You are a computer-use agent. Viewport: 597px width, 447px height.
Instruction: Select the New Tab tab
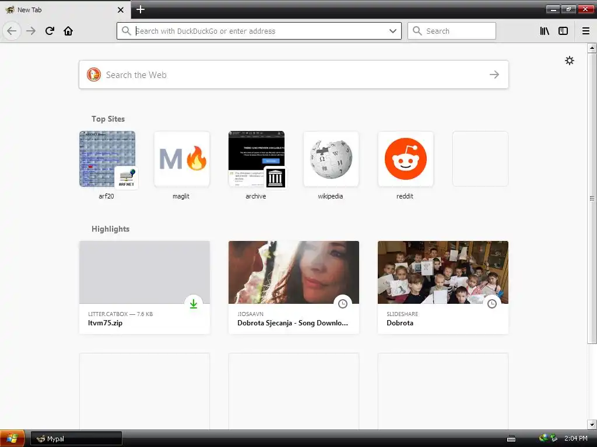(x=65, y=10)
